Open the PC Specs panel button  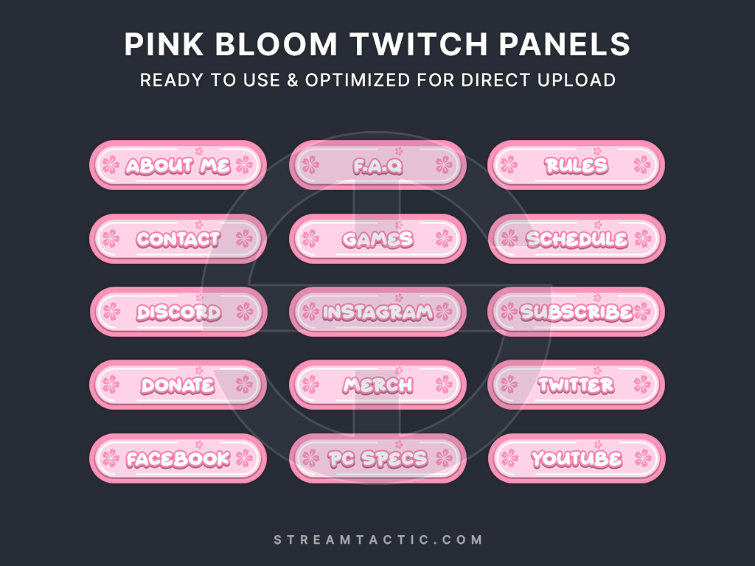point(377,458)
